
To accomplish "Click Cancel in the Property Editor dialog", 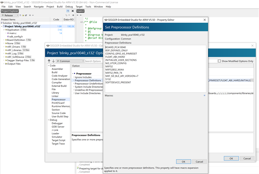I will (x=199, y=161).
